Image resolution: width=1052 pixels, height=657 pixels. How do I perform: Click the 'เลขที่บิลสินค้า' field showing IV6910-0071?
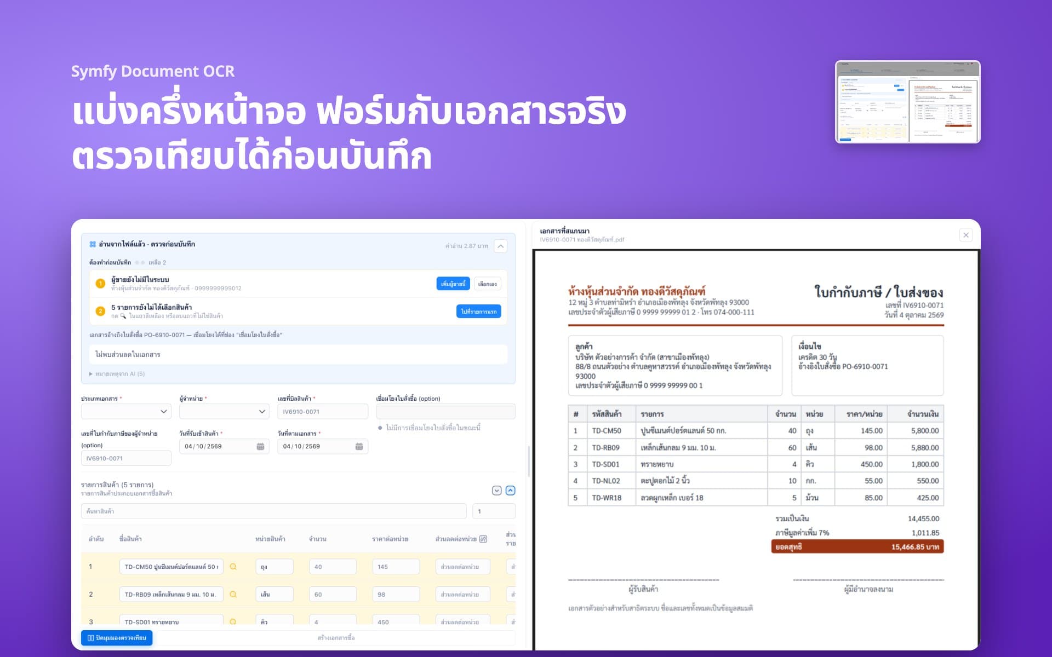[323, 411]
